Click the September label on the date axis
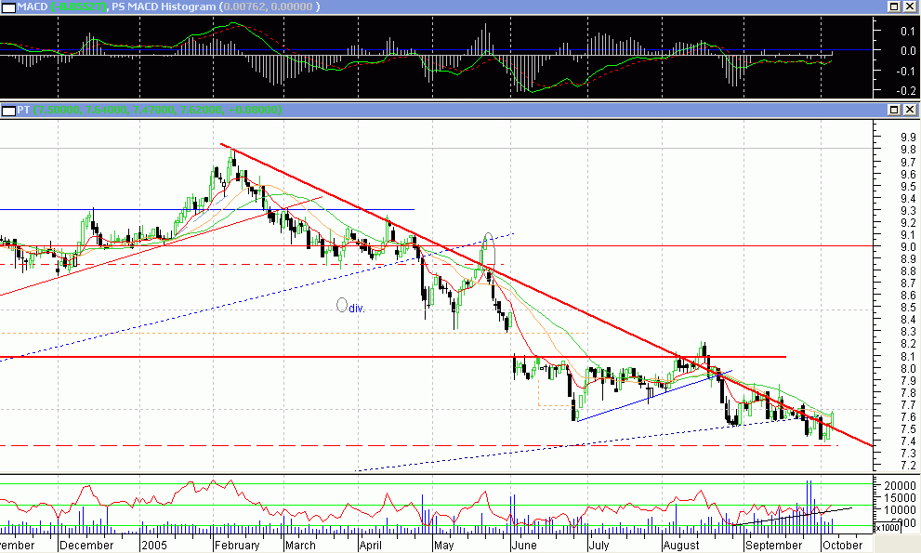921x553 pixels. pos(773,546)
